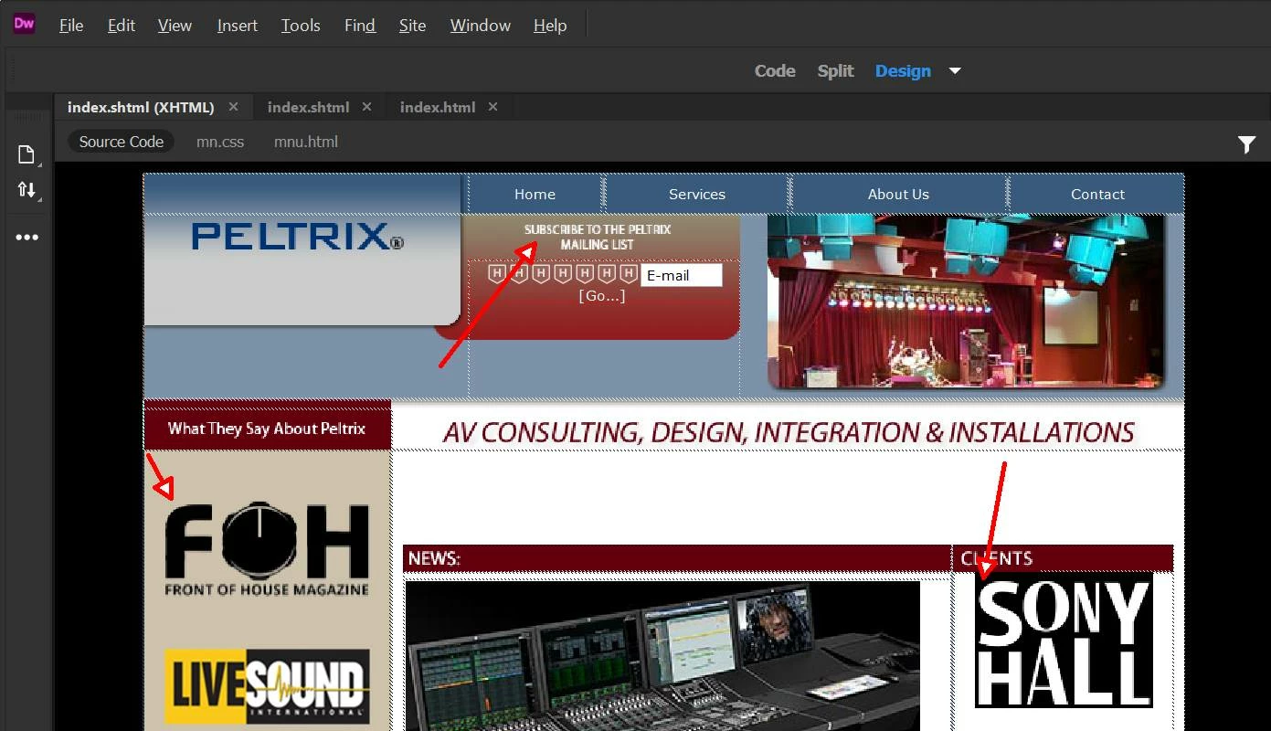The image size is (1271, 731).
Task: Close the index.html tab
Action: tap(493, 107)
